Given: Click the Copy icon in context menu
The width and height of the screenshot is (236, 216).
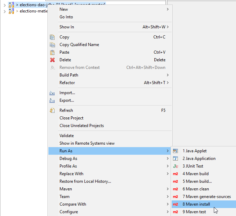Looking at the screenshot, I should tap(52, 37).
